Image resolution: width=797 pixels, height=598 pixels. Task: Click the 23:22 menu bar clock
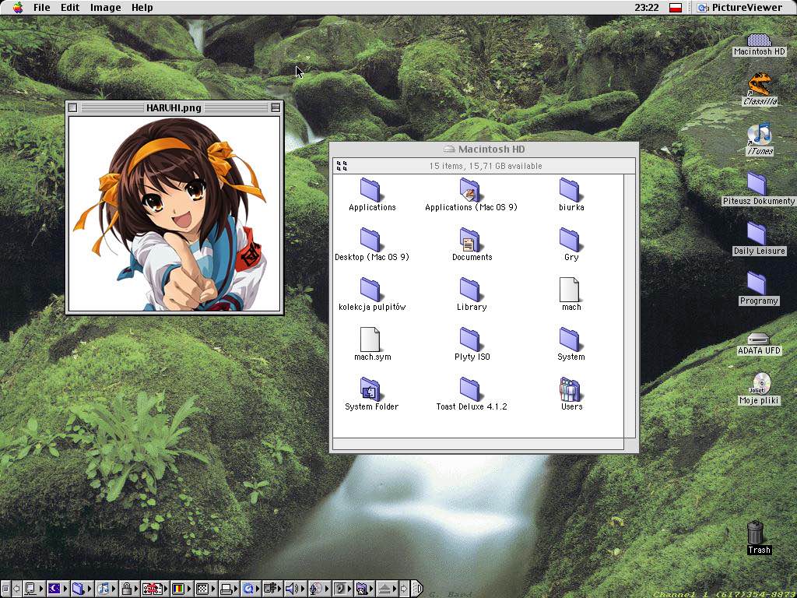(647, 7)
